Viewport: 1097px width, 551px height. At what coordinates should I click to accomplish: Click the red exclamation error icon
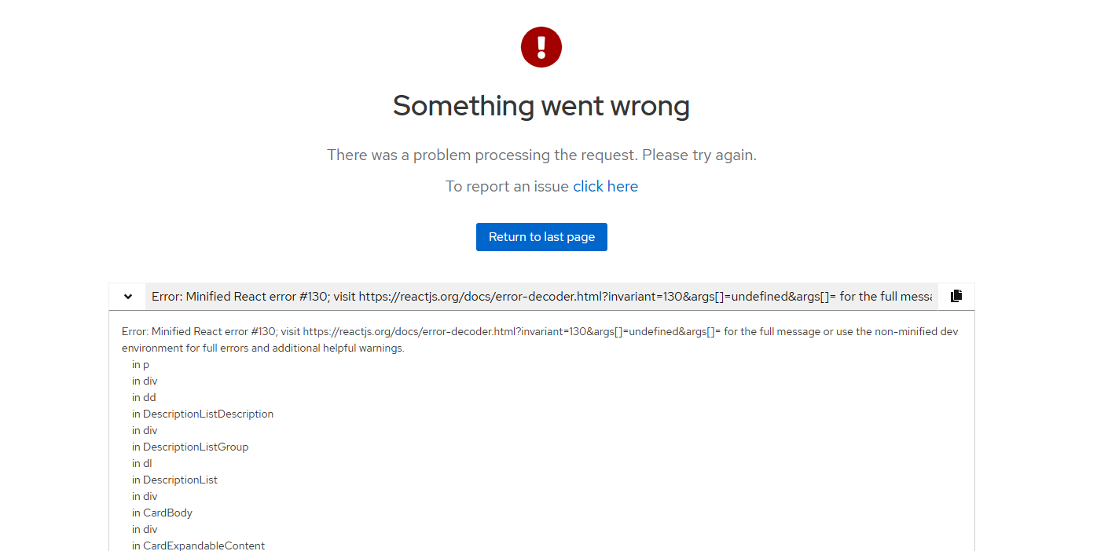(x=541, y=47)
